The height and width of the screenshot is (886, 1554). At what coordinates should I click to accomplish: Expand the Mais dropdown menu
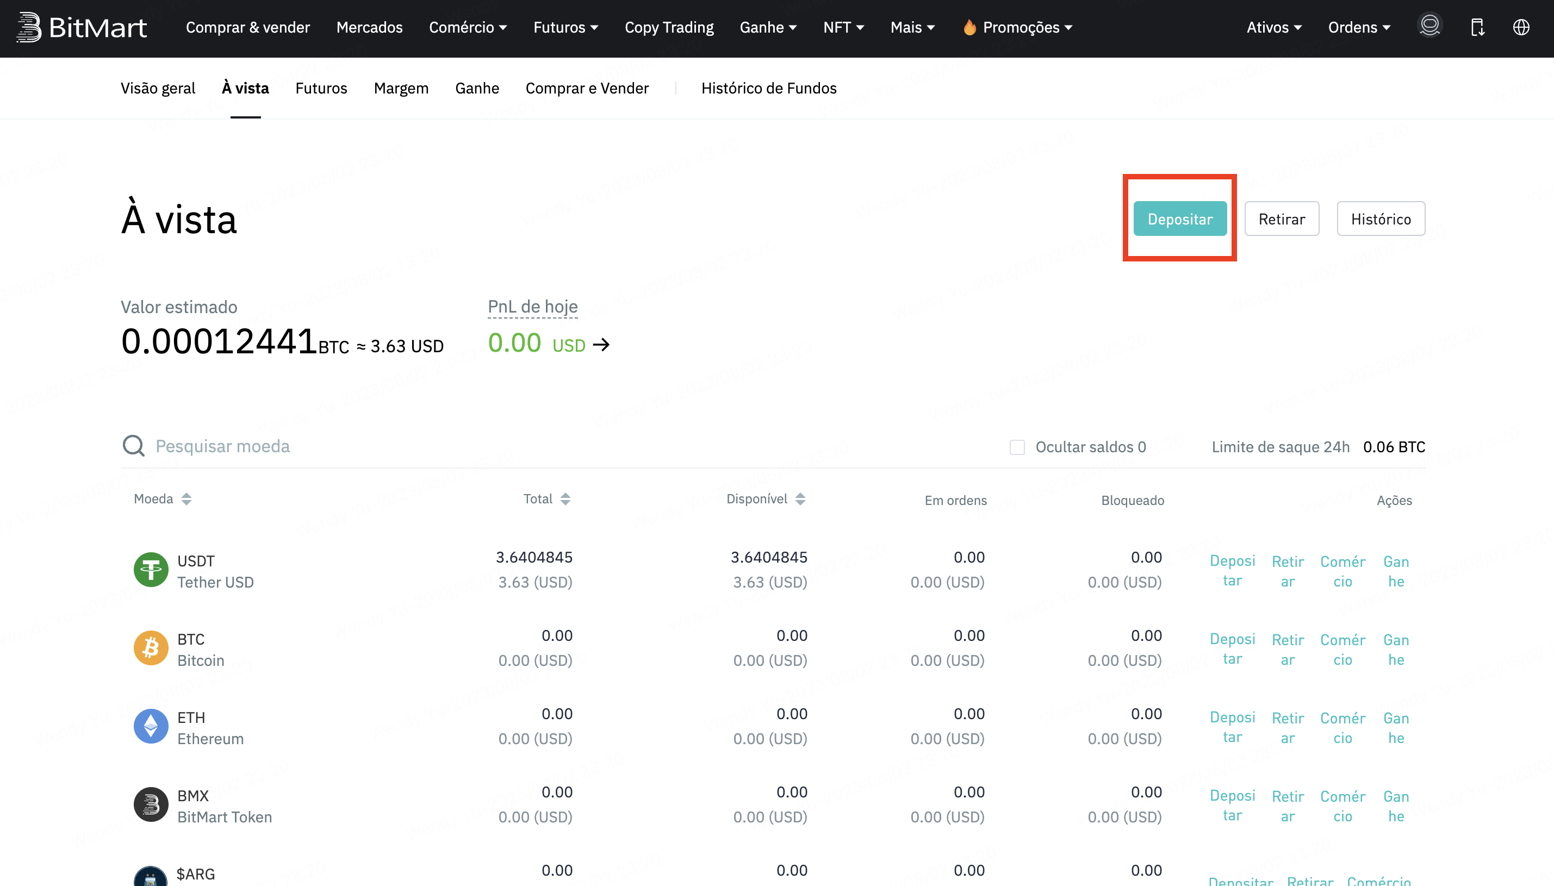coord(912,27)
